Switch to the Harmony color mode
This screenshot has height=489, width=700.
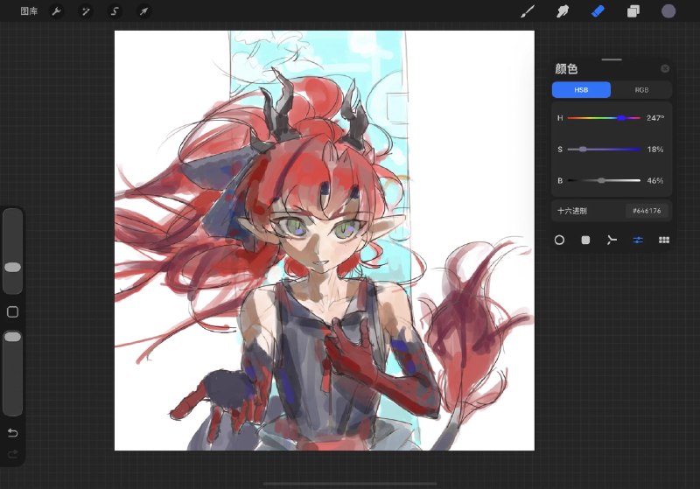(612, 240)
